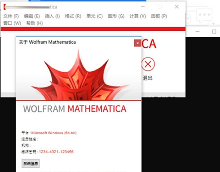Minimize the background window at right

click(x=198, y=32)
